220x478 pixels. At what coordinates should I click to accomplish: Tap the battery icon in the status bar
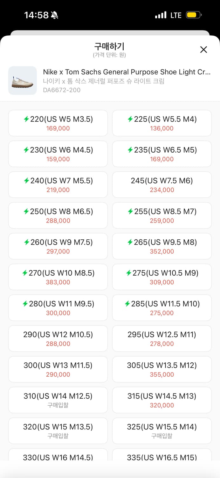pos(194,15)
